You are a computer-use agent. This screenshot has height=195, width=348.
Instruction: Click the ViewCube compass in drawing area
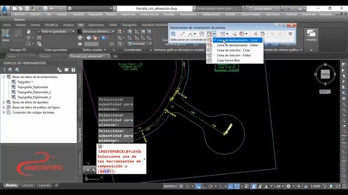[x=325, y=75]
